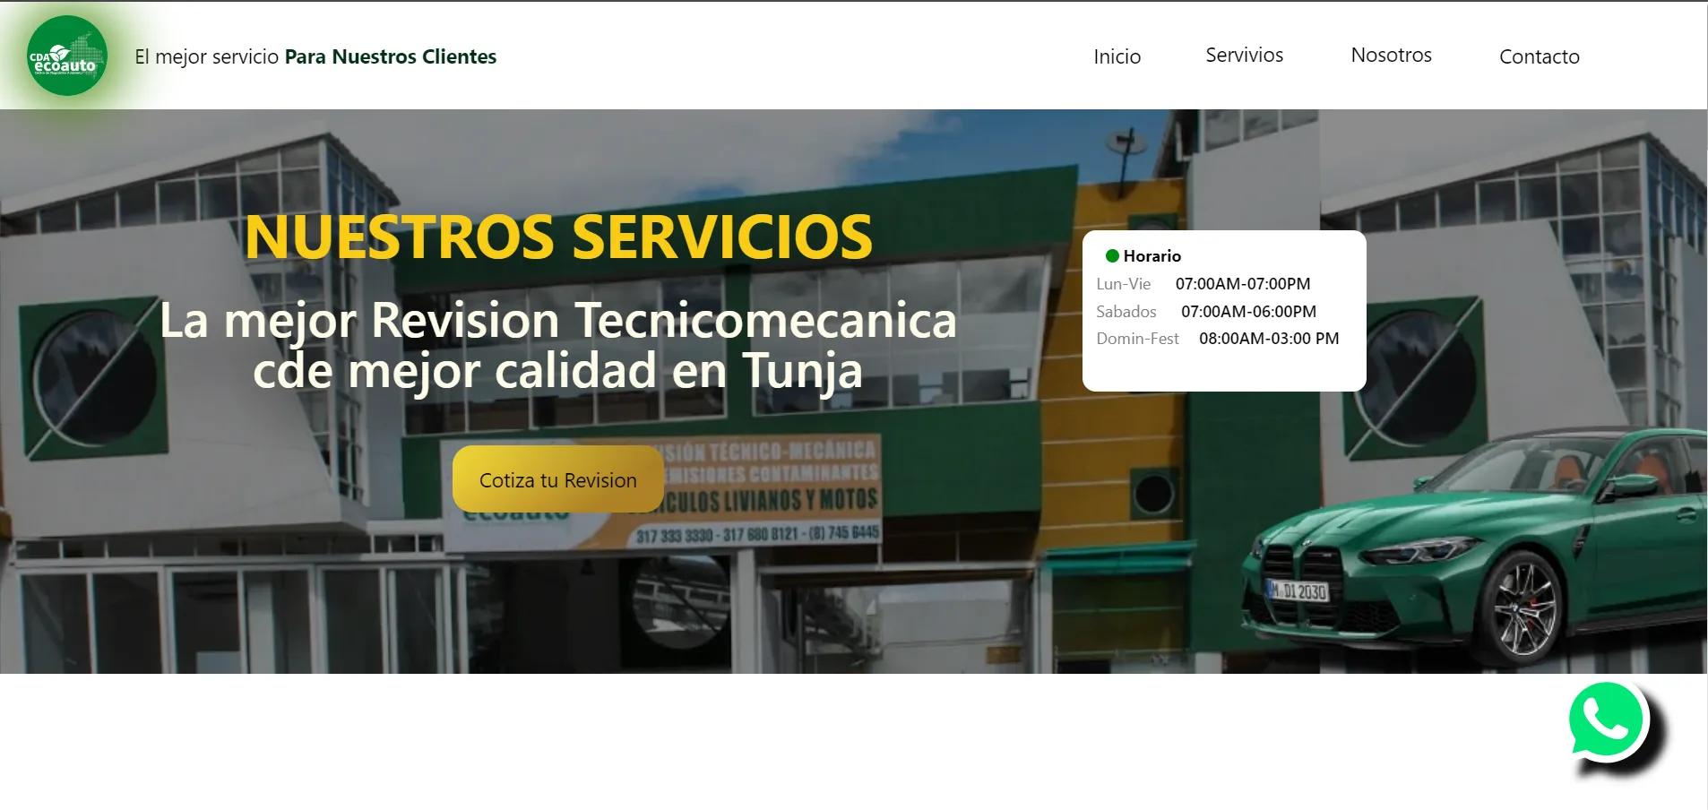Click the Horario card title
The height and width of the screenshot is (810, 1708).
pyautogui.click(x=1152, y=256)
